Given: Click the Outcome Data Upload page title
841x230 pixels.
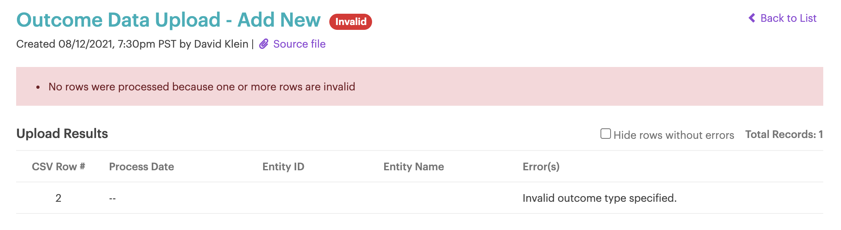Looking at the screenshot, I should 168,20.
